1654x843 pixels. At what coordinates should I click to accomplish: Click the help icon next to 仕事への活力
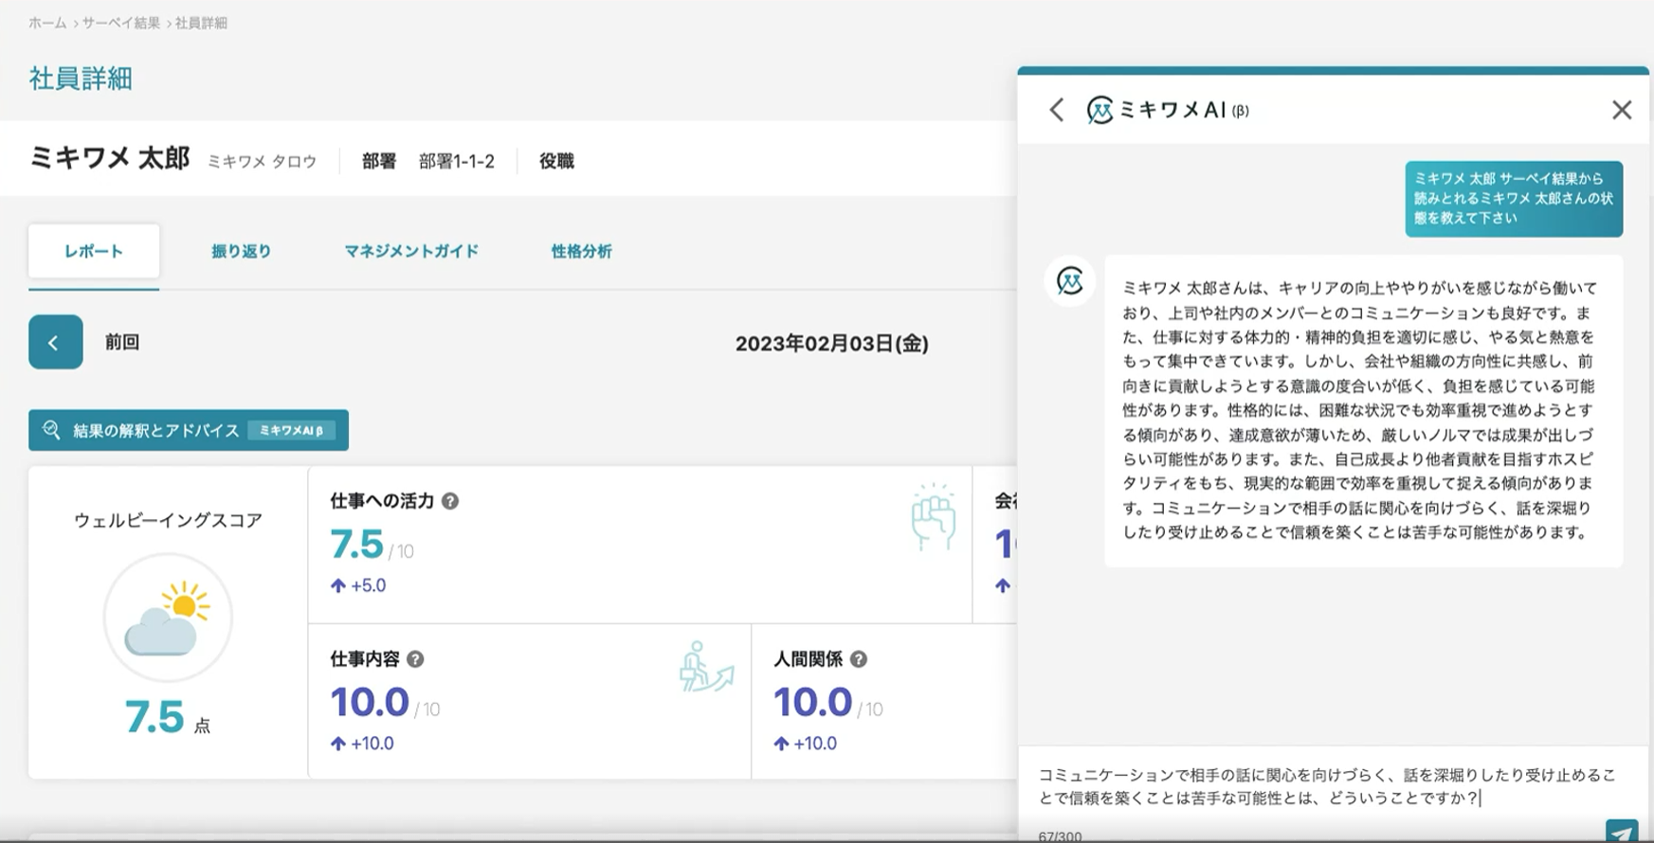(x=450, y=501)
